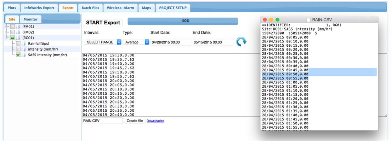Click the circular refresh arrow icon
Screen dimensions: 392x141
pyautogui.click(x=242, y=42)
